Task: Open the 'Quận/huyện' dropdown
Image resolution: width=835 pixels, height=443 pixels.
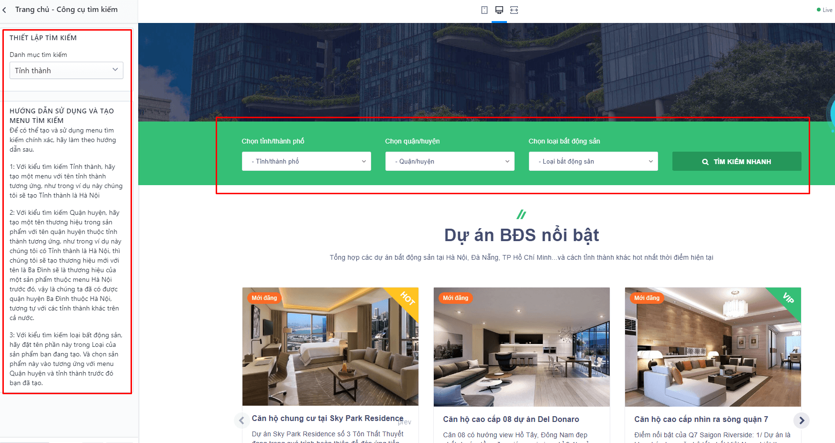Action: coord(450,161)
